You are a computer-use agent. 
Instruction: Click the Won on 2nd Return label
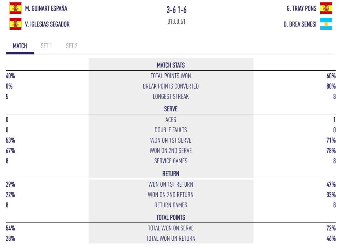point(171,195)
